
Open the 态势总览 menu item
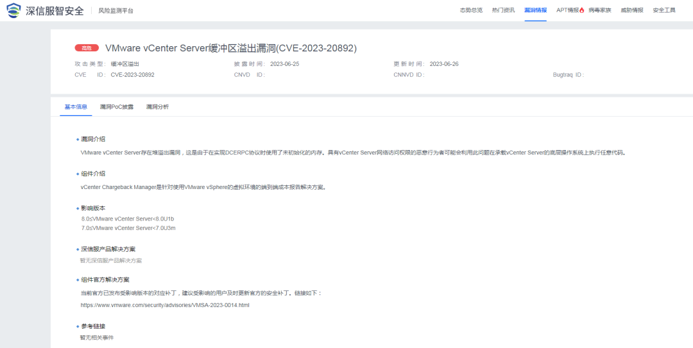(471, 11)
